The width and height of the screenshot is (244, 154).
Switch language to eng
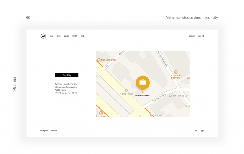coord(196,130)
